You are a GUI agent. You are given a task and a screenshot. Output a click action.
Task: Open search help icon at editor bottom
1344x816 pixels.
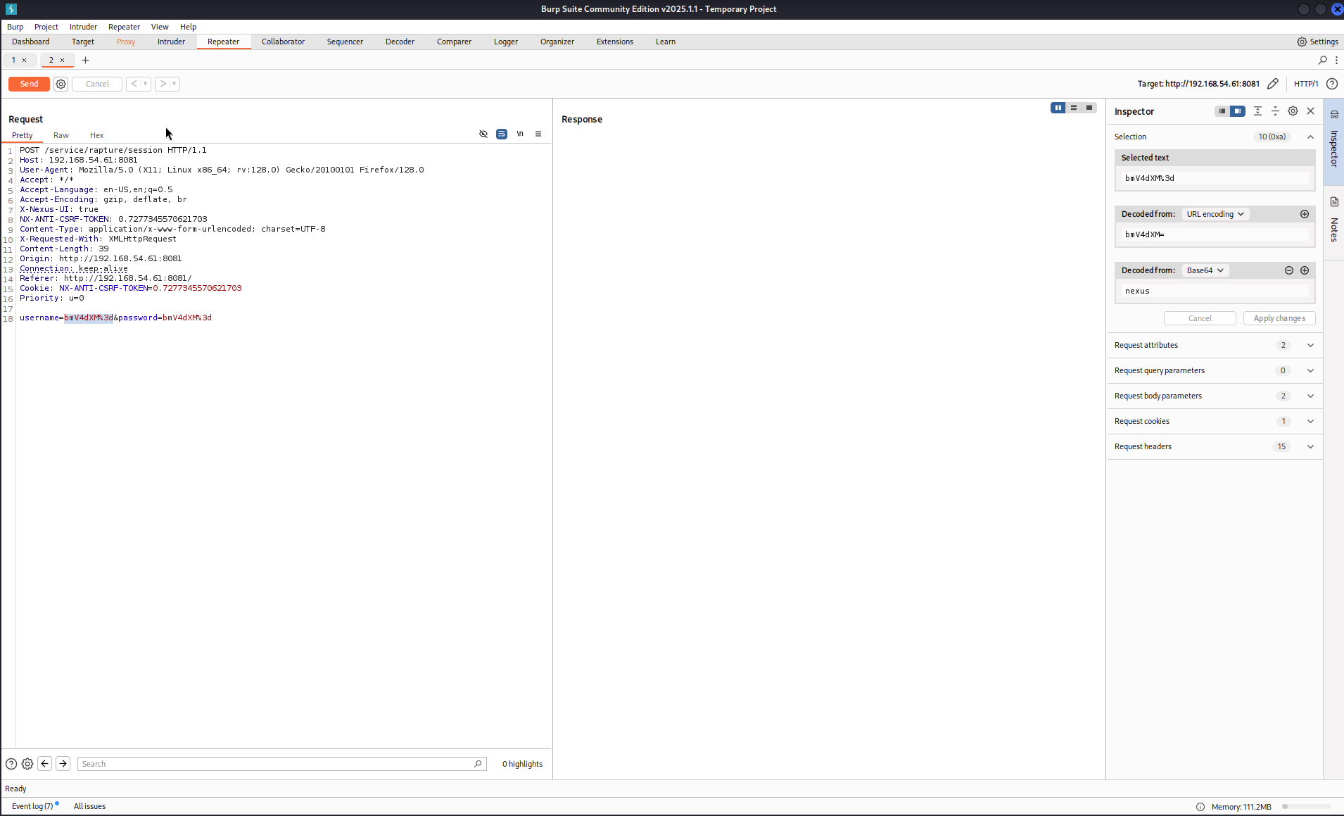point(11,764)
